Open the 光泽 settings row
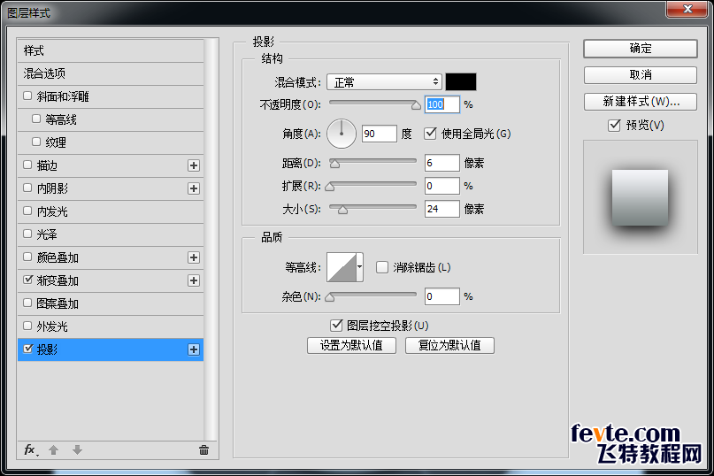The height and width of the screenshot is (476, 714). 111,235
